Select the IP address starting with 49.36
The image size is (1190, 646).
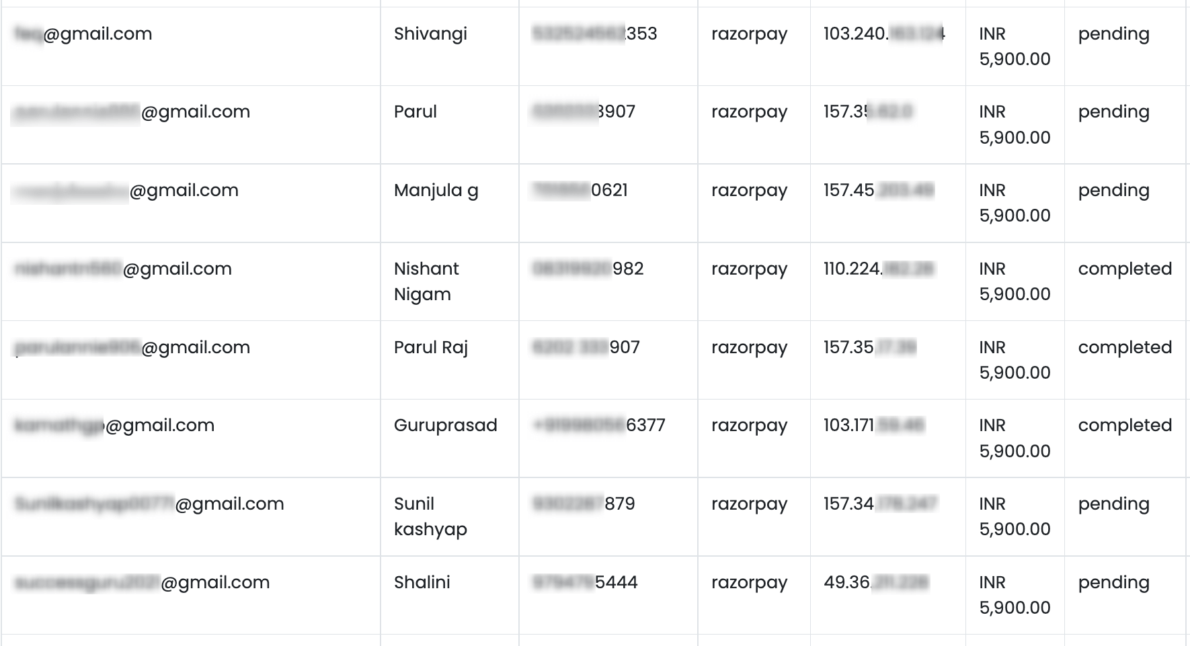tap(875, 582)
